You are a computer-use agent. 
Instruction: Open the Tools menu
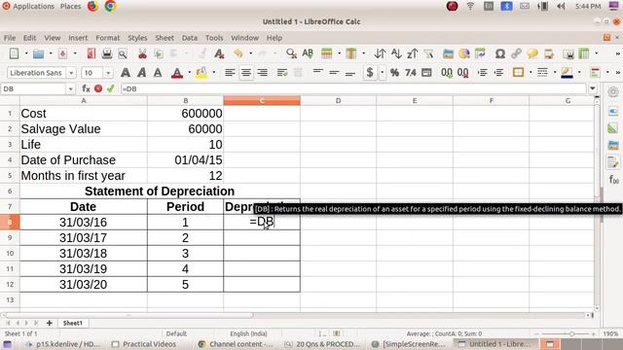pos(214,38)
